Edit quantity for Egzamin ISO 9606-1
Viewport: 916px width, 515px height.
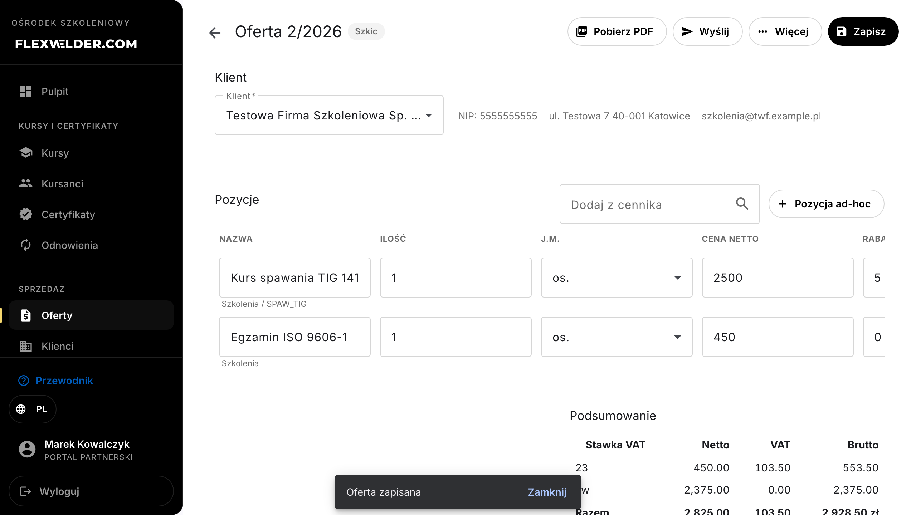(x=456, y=337)
